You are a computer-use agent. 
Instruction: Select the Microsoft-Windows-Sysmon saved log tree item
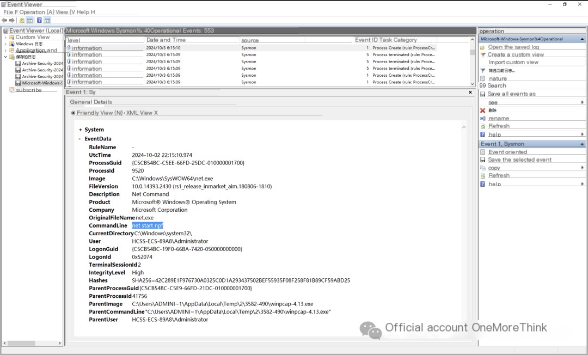[x=41, y=83]
